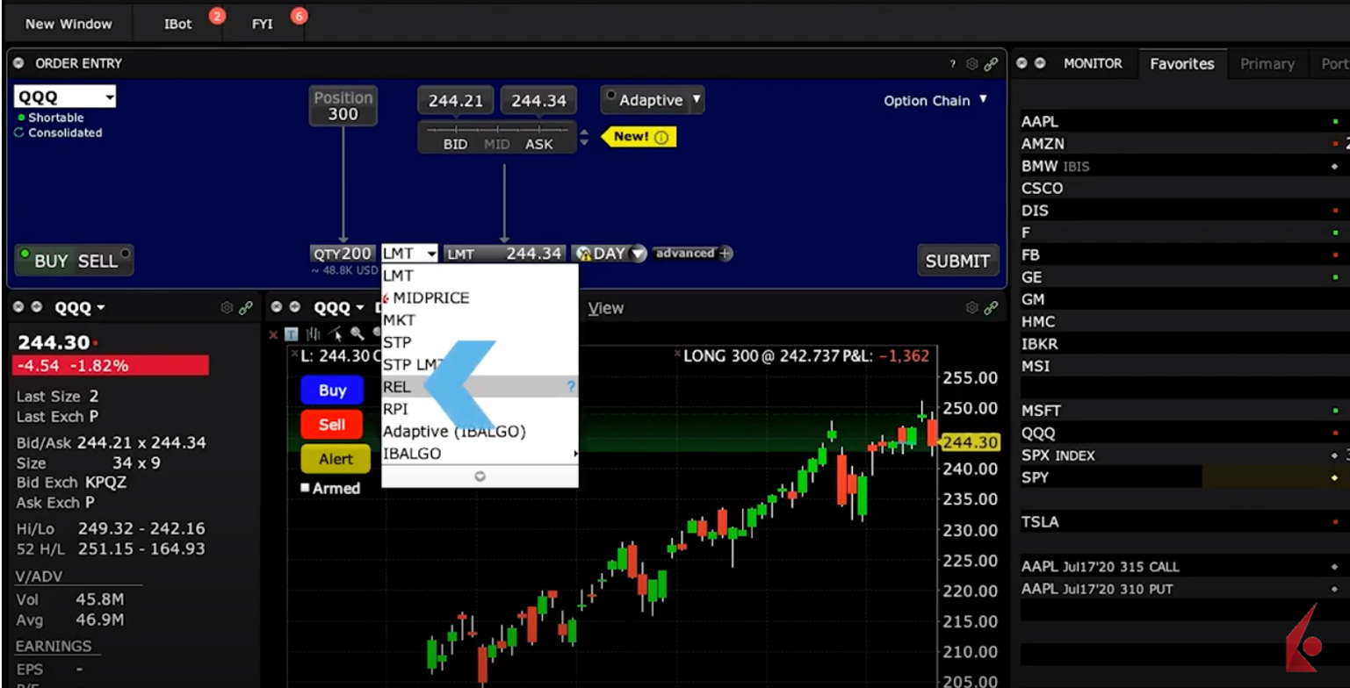Select magnifier zoom tool in chart toolbar
The width and height of the screenshot is (1350, 688).
(357, 333)
